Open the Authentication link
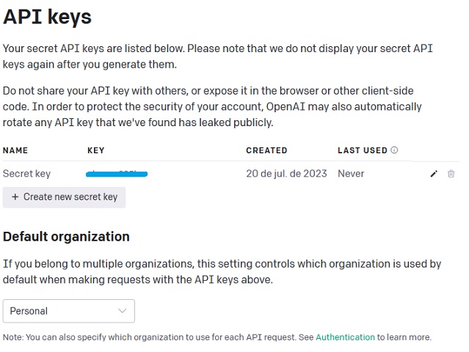 coord(345,337)
